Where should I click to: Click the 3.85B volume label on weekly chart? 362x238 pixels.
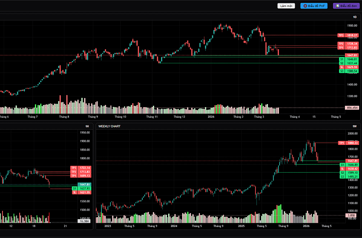[351, 215]
